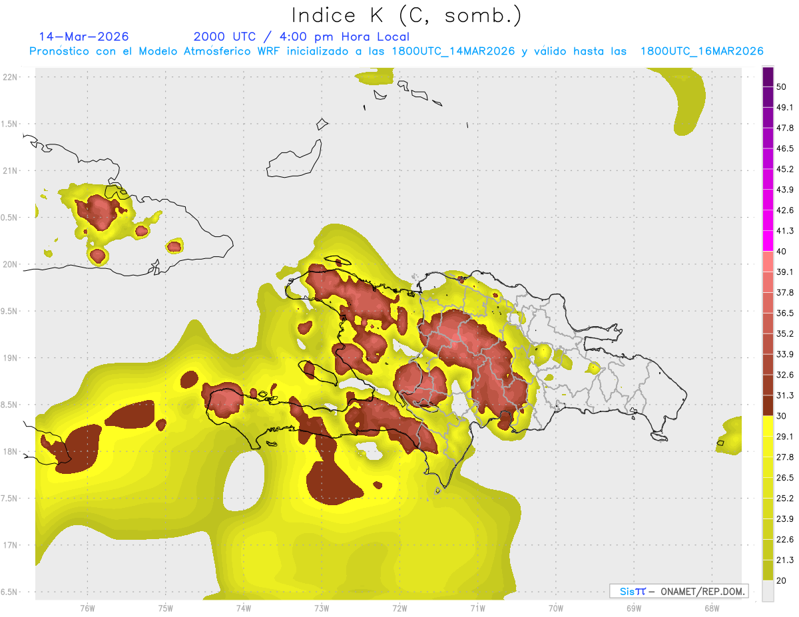
Task: Pick the "41.3" value on the color scale
Action: (x=785, y=231)
